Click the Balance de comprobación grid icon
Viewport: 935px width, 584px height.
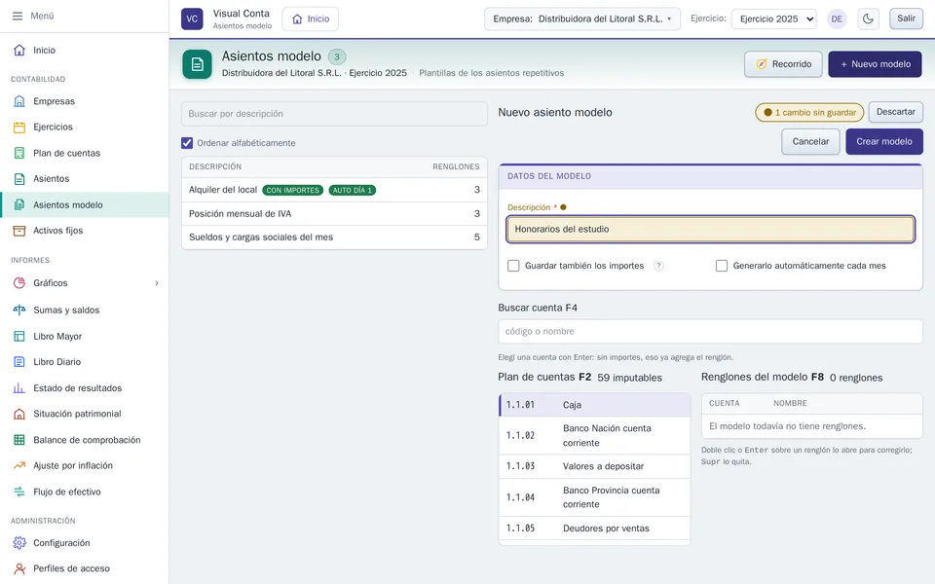click(x=19, y=440)
